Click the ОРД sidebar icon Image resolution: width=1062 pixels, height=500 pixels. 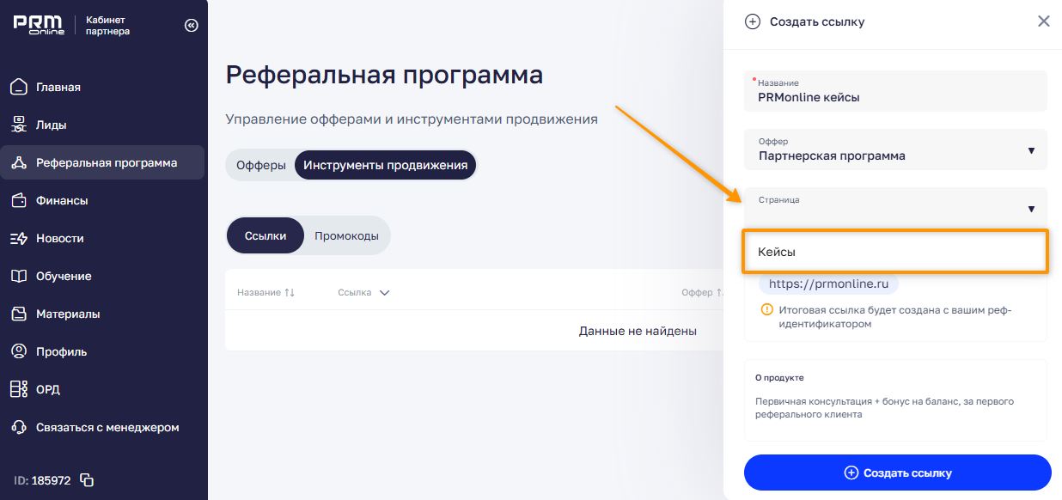19,389
